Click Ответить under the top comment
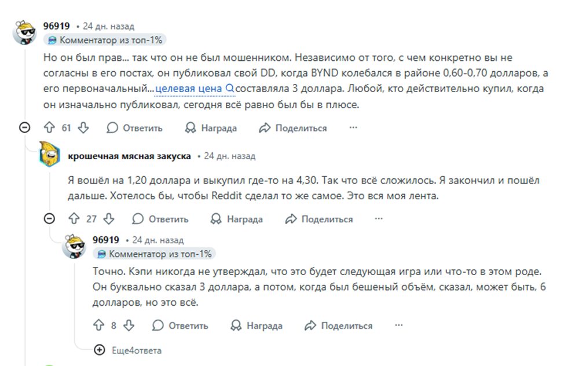Viewport: 564px width, 366px height. point(135,128)
